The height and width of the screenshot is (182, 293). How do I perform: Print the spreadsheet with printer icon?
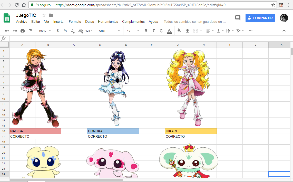point(23,31)
